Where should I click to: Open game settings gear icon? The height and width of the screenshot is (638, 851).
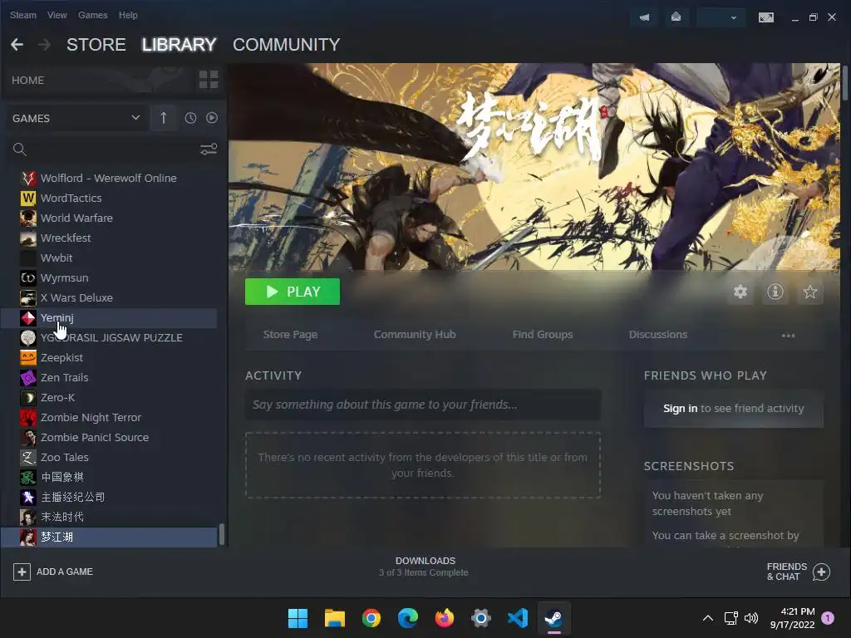[740, 292]
